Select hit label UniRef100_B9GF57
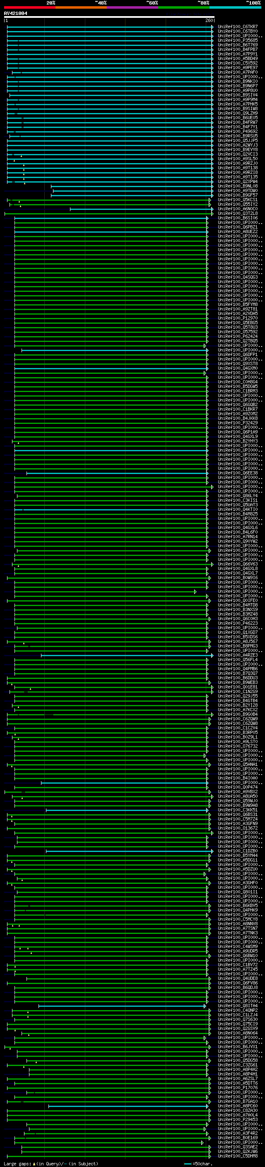 click(238, 195)
